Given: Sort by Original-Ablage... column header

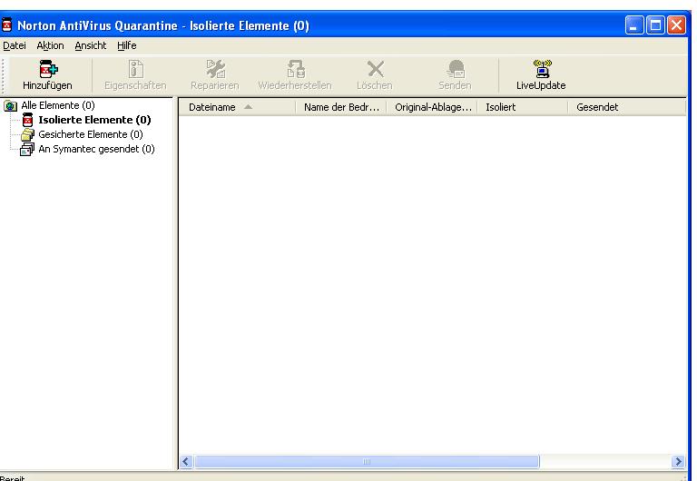Looking at the screenshot, I should coord(432,107).
